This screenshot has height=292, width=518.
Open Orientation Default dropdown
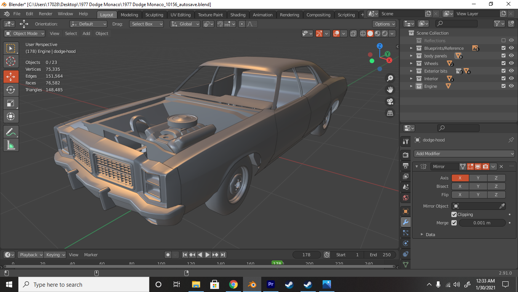(x=88, y=24)
